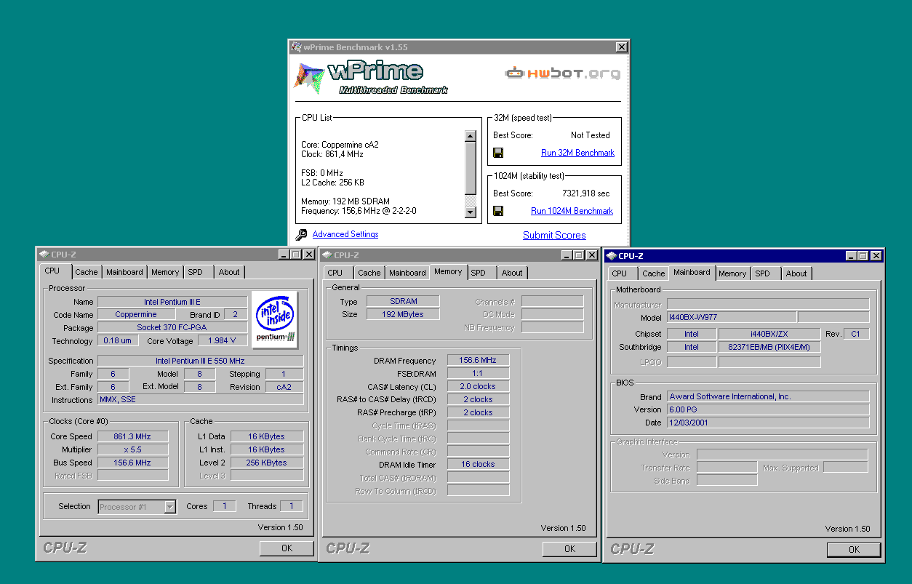Click the floppy save icon beside 1024M score
The height and width of the screenshot is (584, 912).
point(498,211)
